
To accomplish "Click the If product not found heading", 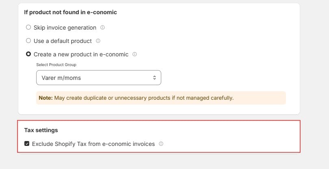I will [x=71, y=12].
